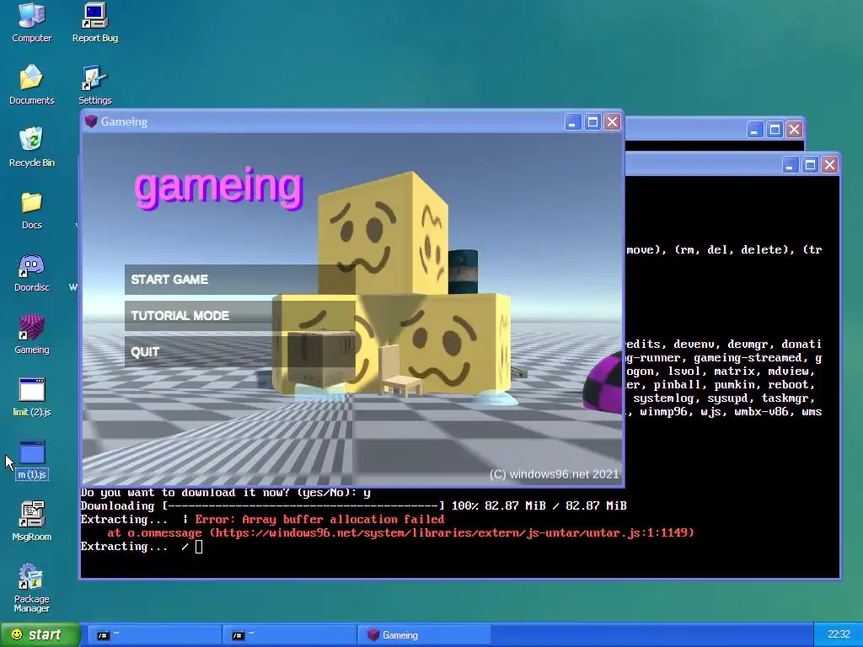Click START GAME in Gameing menu
The height and width of the screenshot is (647, 863).
[240, 280]
